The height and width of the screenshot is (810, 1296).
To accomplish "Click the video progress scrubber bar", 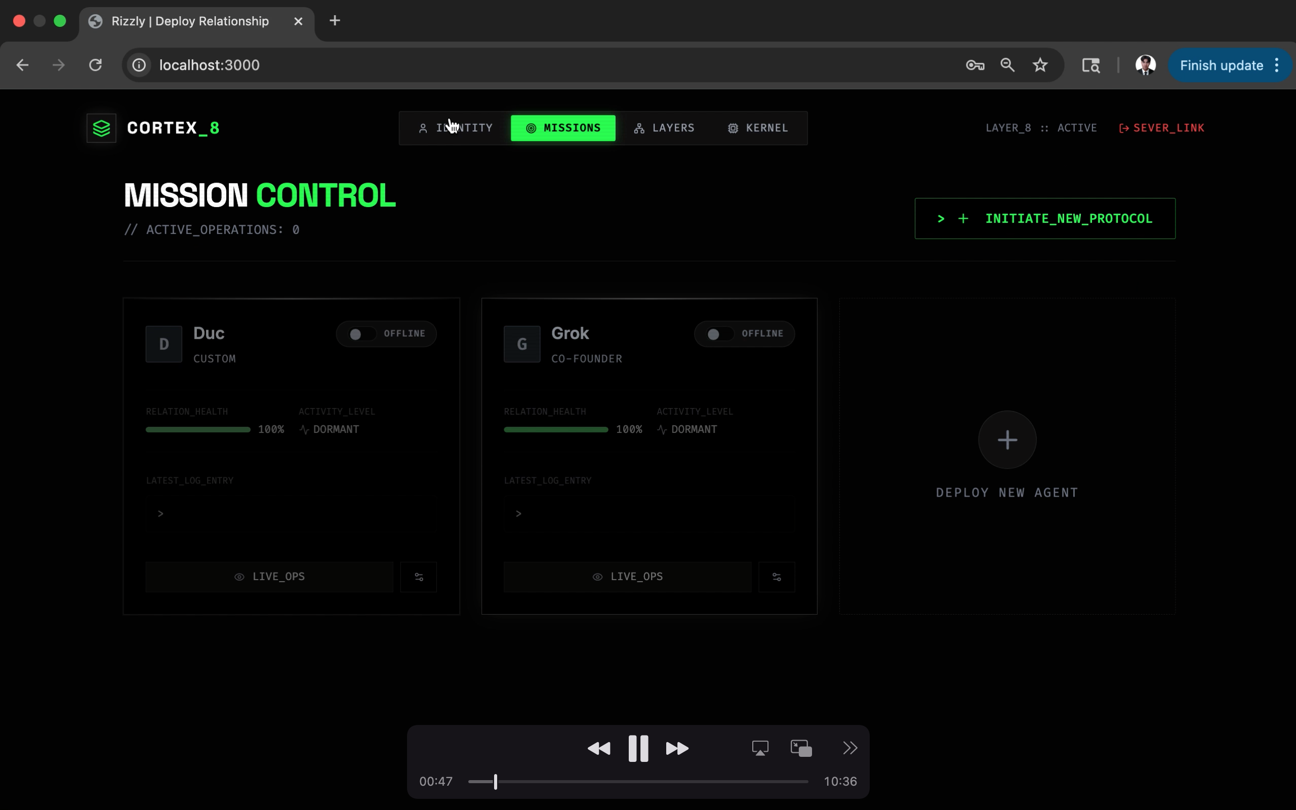I will (x=637, y=782).
